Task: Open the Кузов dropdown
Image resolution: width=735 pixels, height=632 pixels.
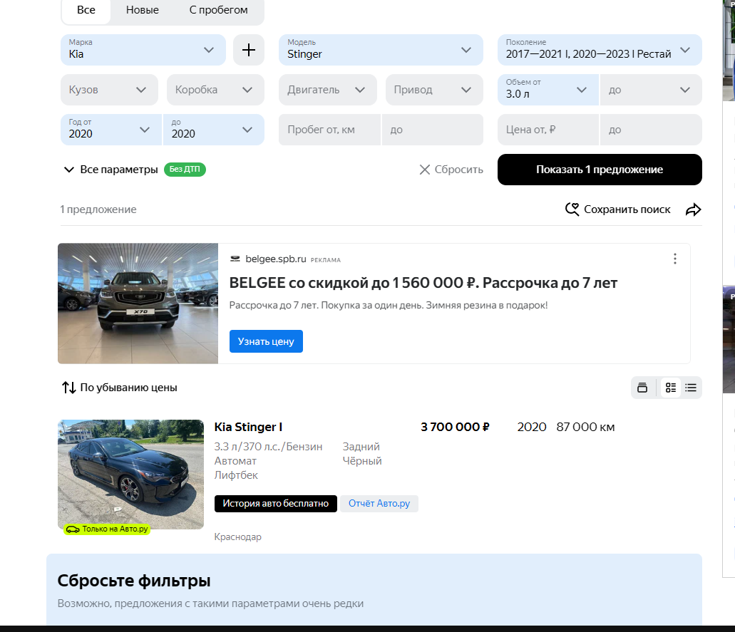Action: [109, 90]
